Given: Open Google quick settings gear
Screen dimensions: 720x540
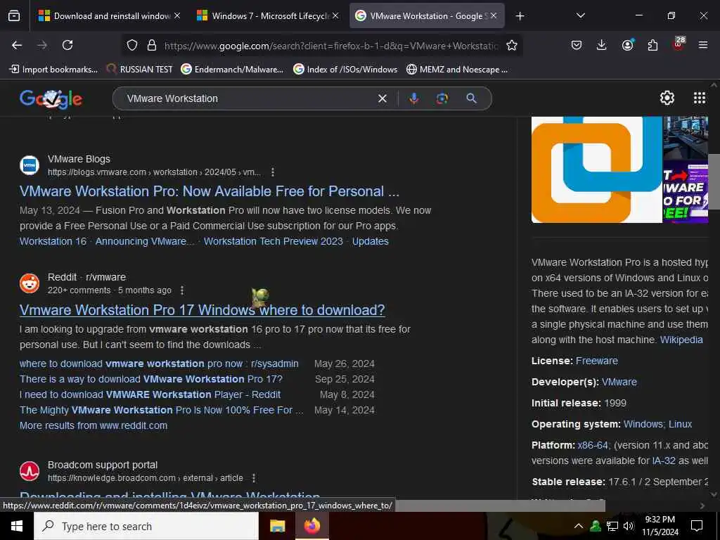Looking at the screenshot, I should coord(667,98).
